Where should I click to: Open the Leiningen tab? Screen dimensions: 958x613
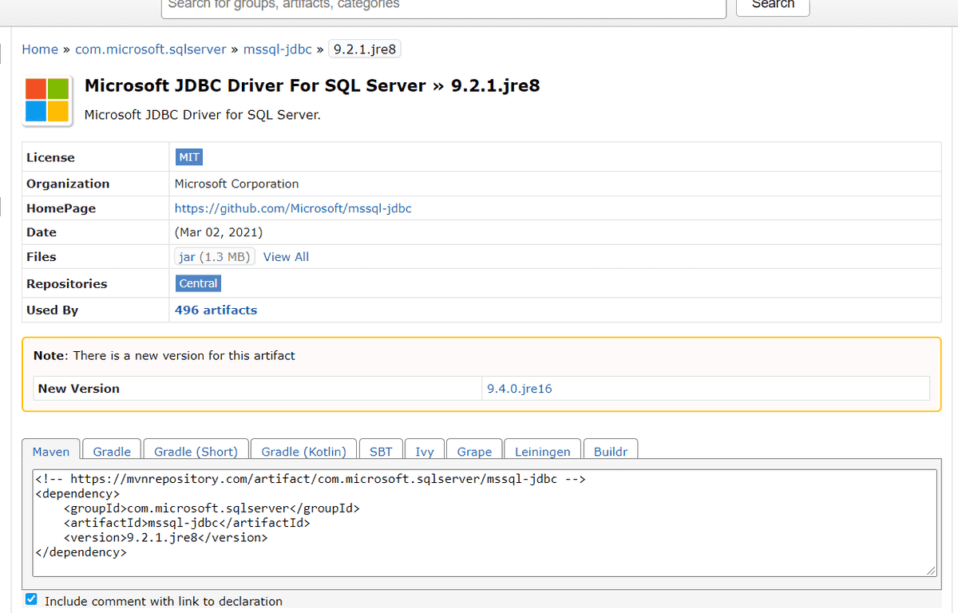pos(542,451)
